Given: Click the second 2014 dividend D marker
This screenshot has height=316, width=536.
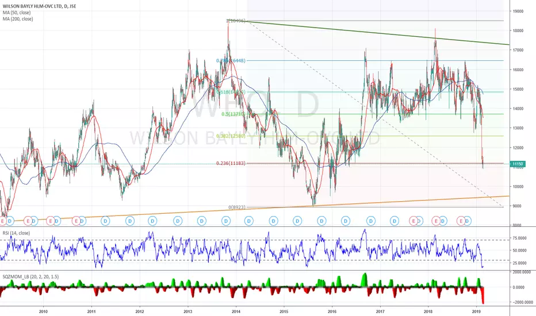Looking at the screenshot, I should 273,221.
